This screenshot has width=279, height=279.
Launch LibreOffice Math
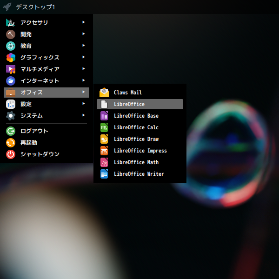pos(140,162)
